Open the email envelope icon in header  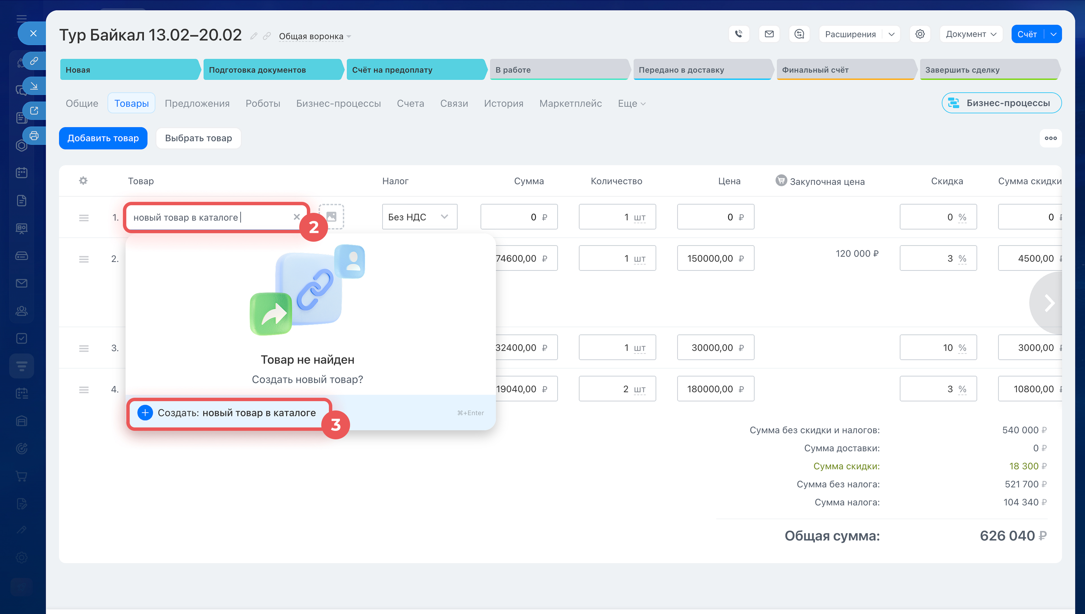[x=769, y=34]
